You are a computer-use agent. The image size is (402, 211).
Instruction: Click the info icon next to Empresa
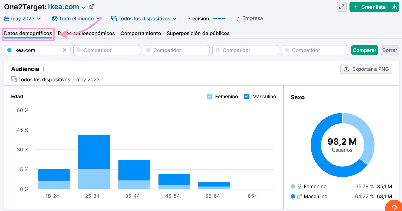pyautogui.click(x=238, y=19)
